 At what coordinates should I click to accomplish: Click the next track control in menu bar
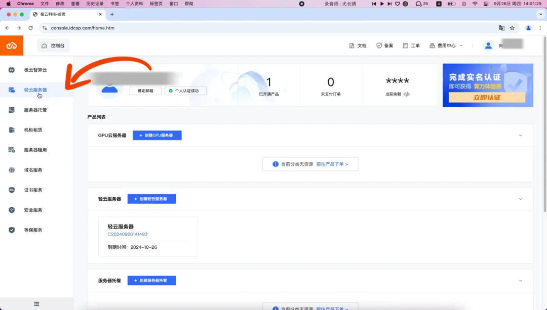389,4
